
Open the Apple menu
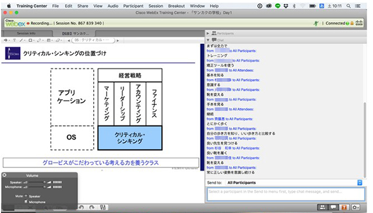pyautogui.click(x=9, y=6)
